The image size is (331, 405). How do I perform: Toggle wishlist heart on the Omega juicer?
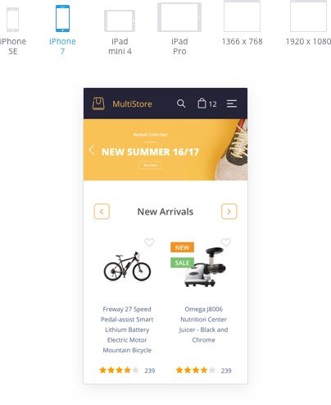pyautogui.click(x=226, y=242)
